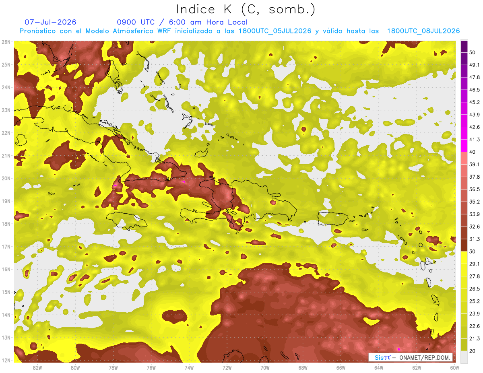Click the latitude axis label '17N'
Screen dimensions: 483x373
coord(6,247)
